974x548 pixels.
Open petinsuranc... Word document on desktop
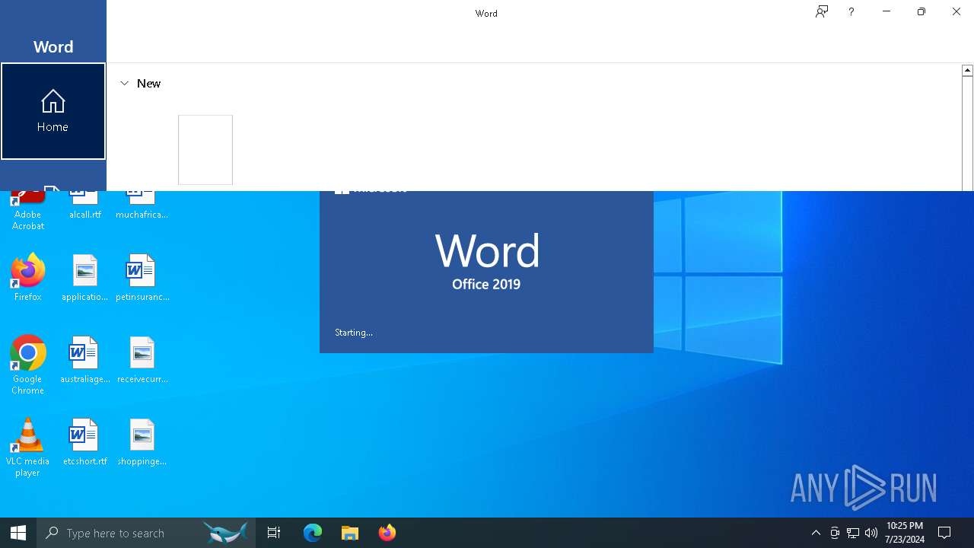coord(142,278)
